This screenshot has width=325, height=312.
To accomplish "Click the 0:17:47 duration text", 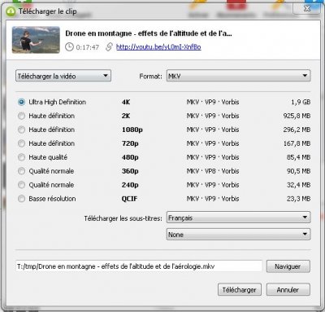I will [88, 47].
